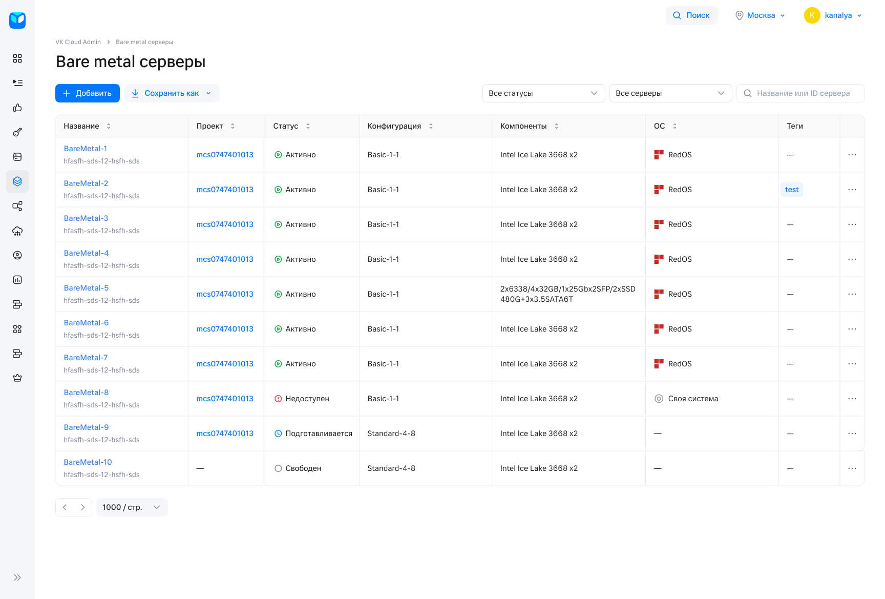
Task: Open the cloud icon in sidebar
Action: (17, 231)
